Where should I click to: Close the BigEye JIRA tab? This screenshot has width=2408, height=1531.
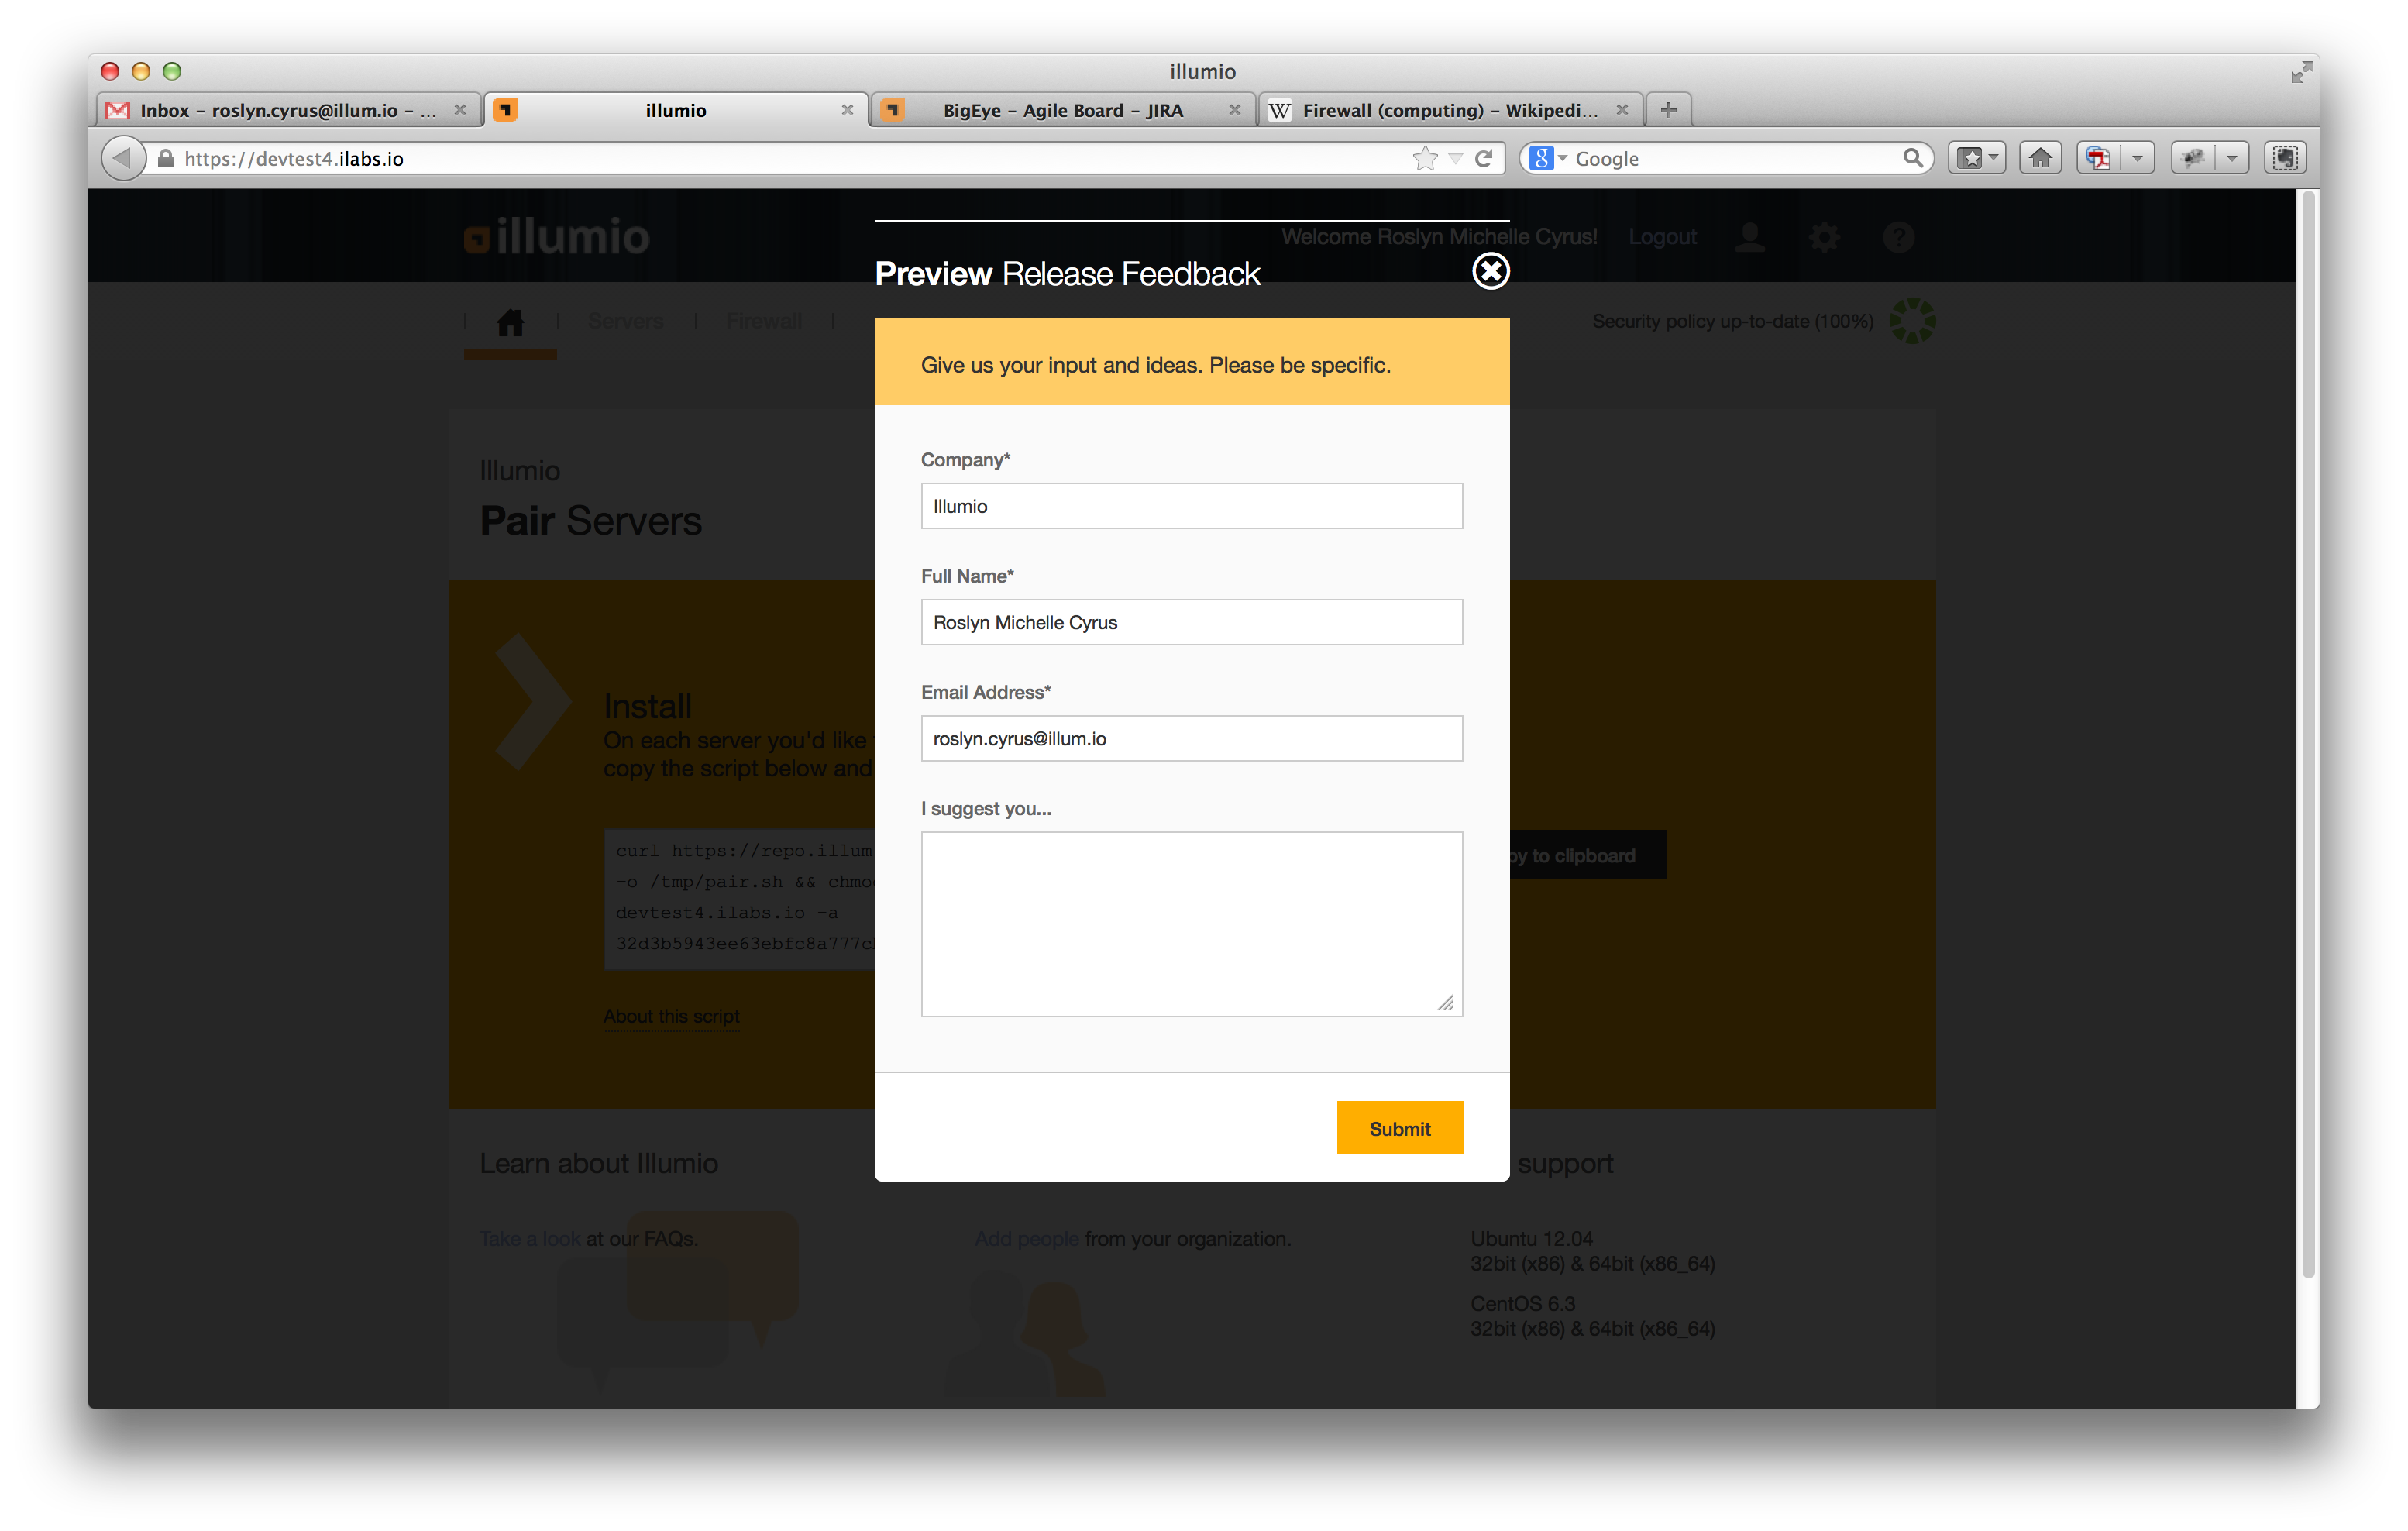(x=1235, y=110)
